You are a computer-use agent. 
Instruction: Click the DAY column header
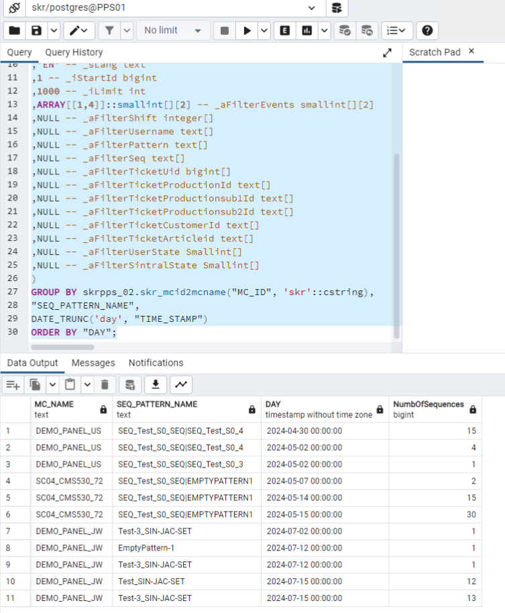325,409
